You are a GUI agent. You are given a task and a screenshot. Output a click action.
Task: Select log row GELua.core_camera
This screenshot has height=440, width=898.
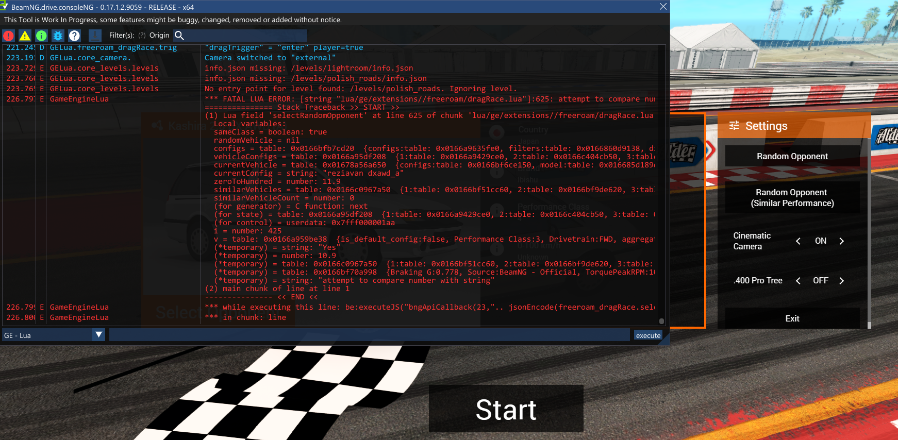point(92,58)
